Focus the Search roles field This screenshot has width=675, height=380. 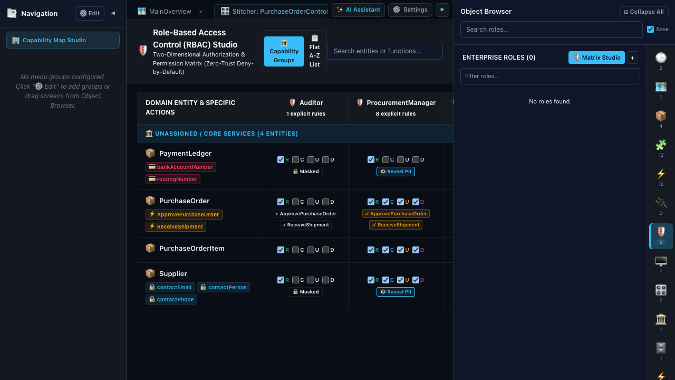pos(552,30)
